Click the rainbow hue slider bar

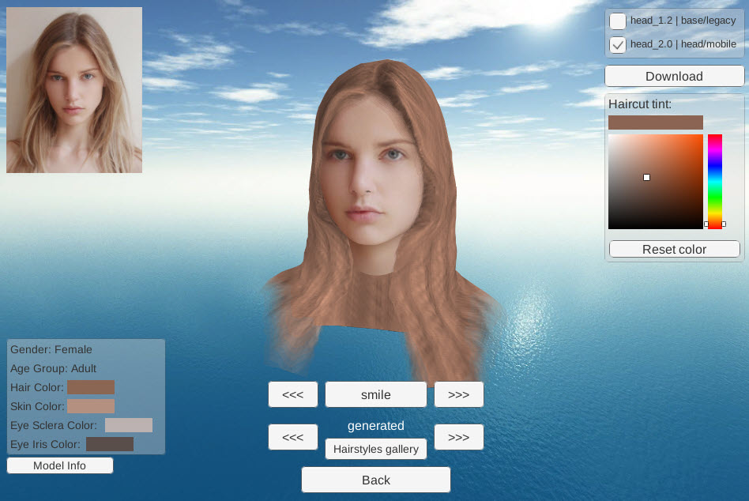714,181
